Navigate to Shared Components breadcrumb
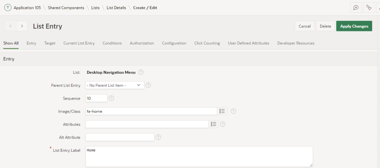The image size is (380, 168). (66, 8)
